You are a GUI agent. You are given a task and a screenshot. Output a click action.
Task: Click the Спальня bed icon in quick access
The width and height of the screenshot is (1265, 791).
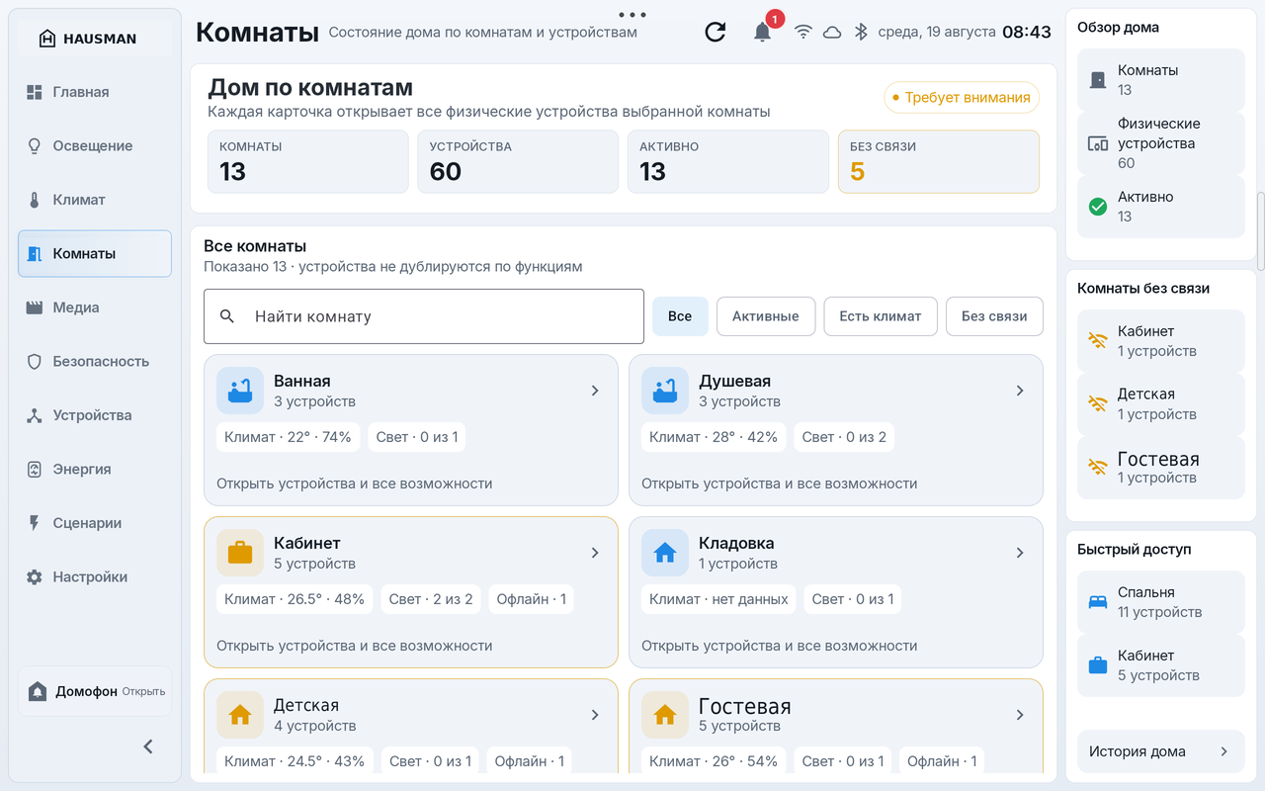tap(1097, 602)
